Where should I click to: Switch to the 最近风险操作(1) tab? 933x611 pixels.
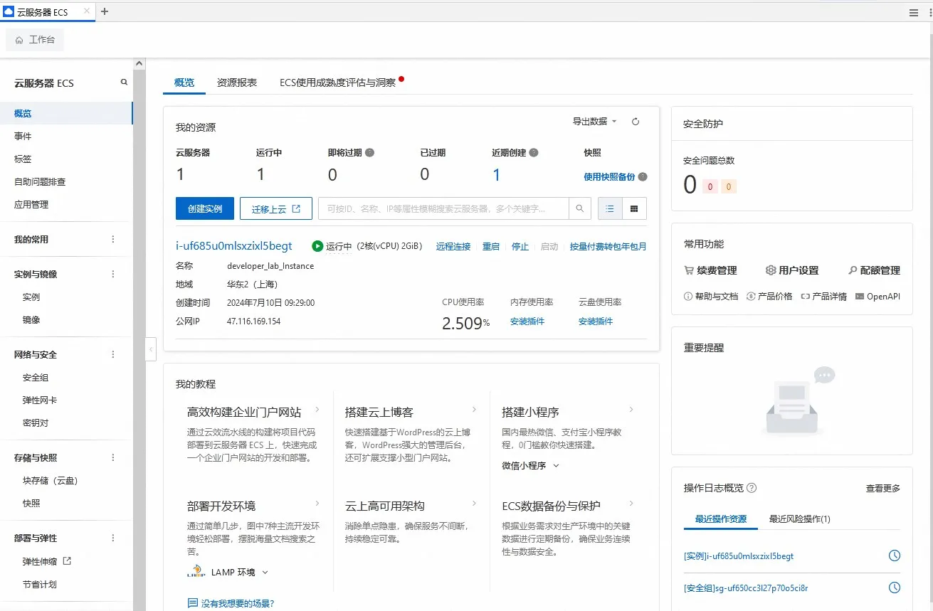pyautogui.click(x=800, y=519)
